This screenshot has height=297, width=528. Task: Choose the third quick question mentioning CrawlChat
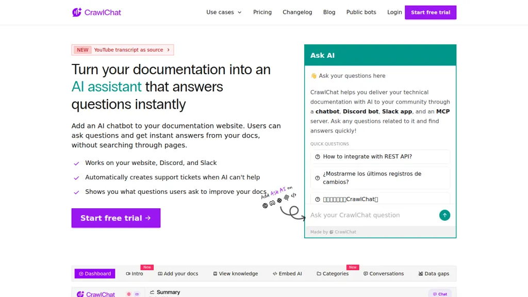[380, 199]
